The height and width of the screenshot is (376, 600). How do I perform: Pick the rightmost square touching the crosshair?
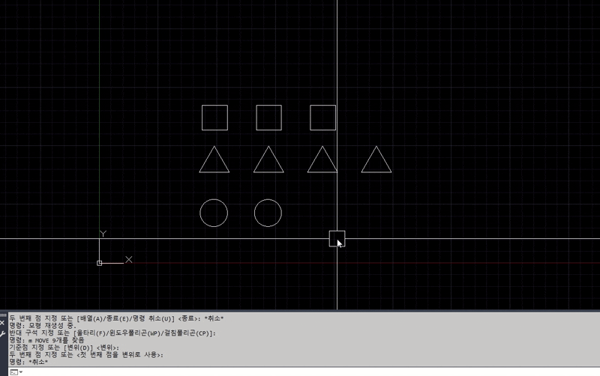[323, 118]
